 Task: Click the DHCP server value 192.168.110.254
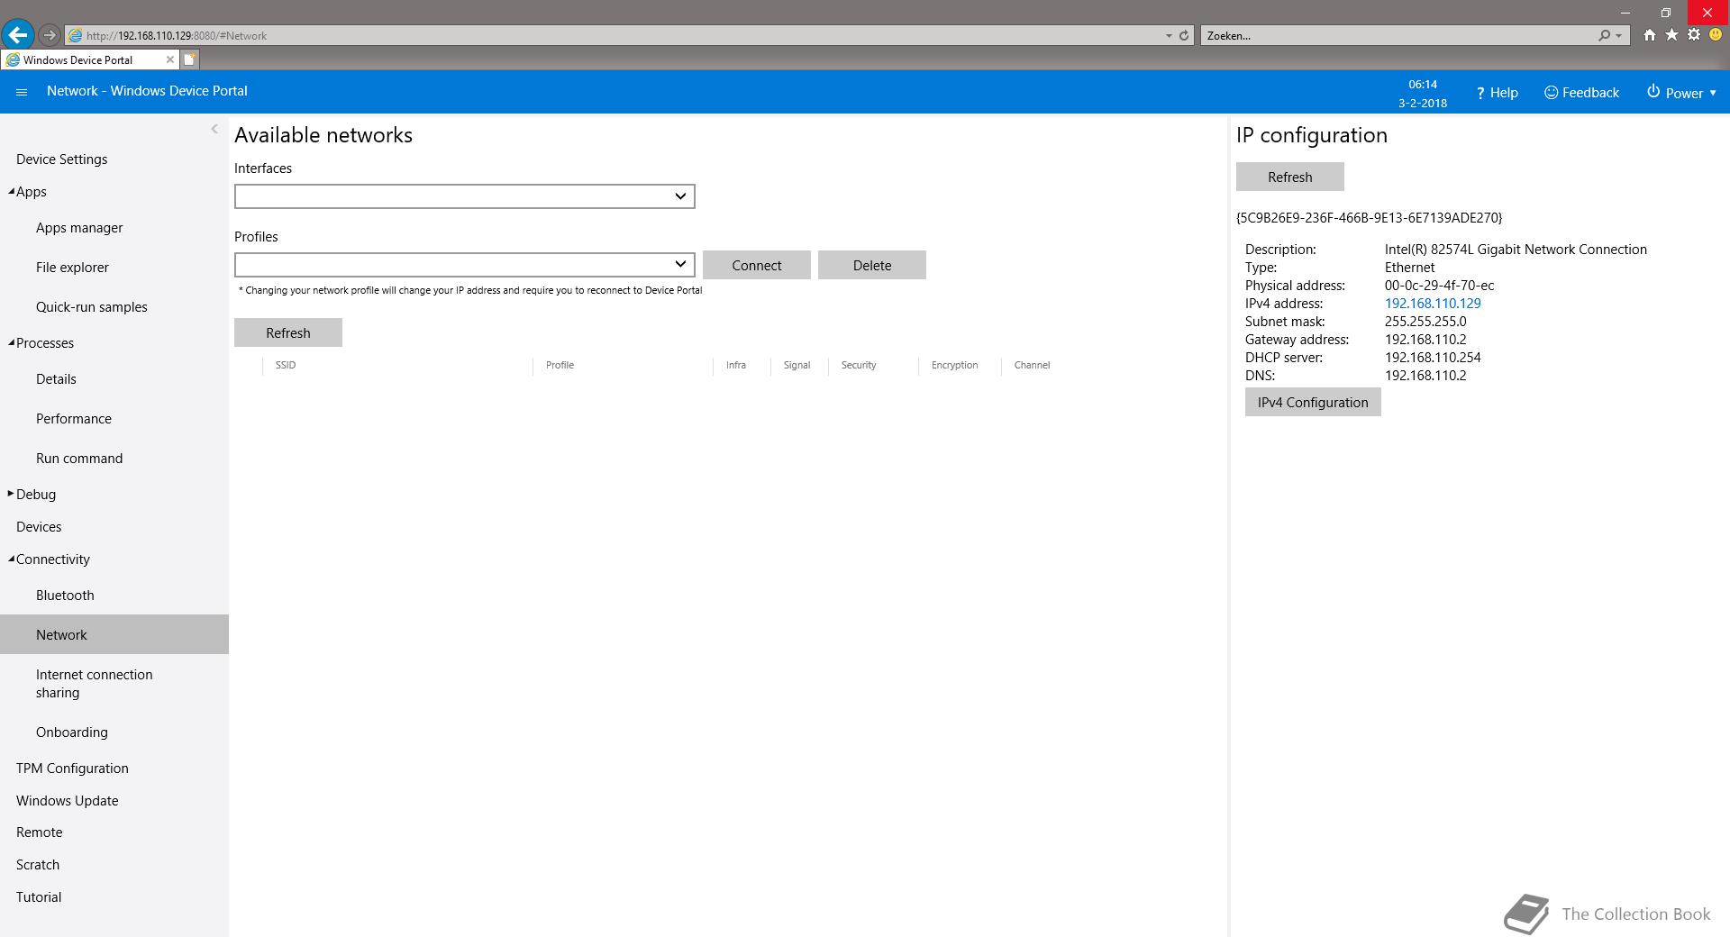click(x=1433, y=358)
